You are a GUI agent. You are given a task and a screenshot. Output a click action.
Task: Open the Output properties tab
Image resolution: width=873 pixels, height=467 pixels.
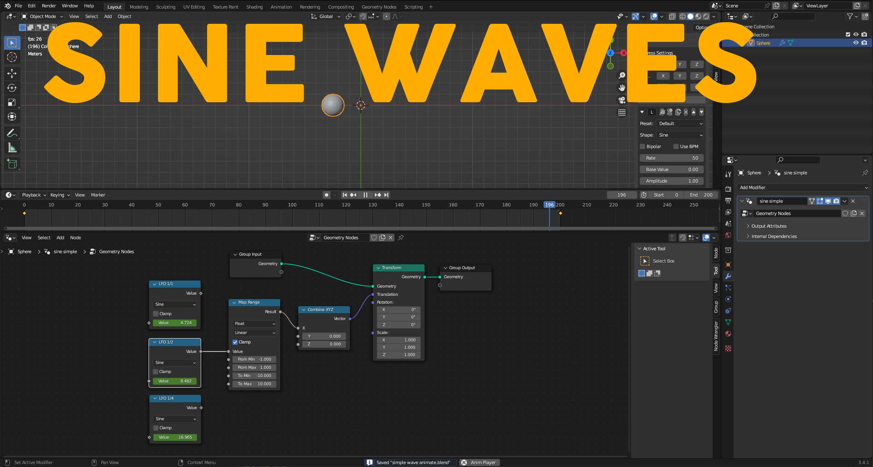(x=728, y=201)
